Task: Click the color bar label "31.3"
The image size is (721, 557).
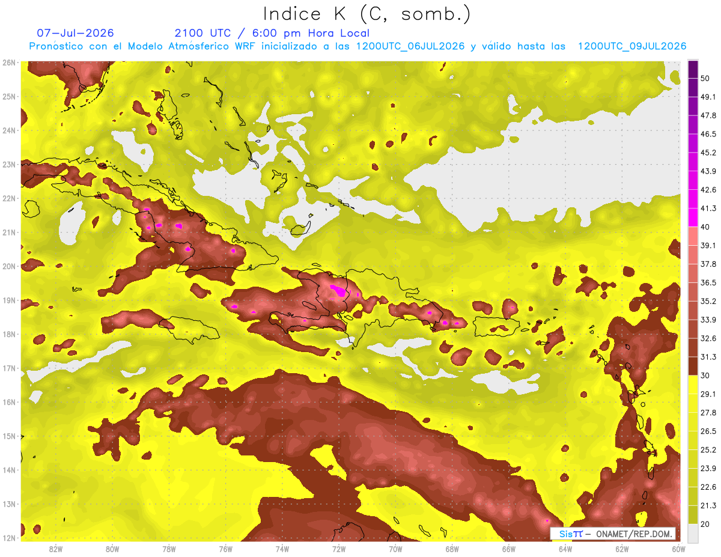Action: [708, 357]
